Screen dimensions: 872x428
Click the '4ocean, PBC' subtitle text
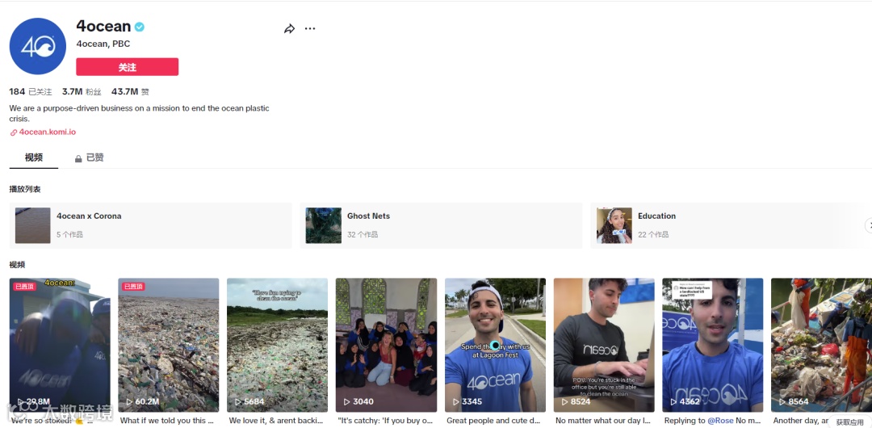[x=103, y=44]
